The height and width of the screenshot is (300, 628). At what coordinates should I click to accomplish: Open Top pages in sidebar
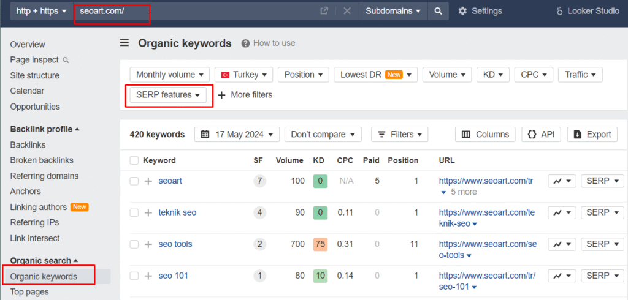tap(29, 292)
